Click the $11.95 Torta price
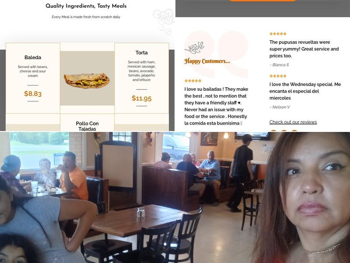 (x=141, y=98)
